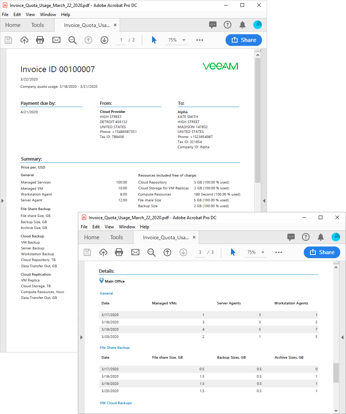Click the scroll up arrow in the front window
This screenshot has height=414, width=346.
(x=336, y=267)
